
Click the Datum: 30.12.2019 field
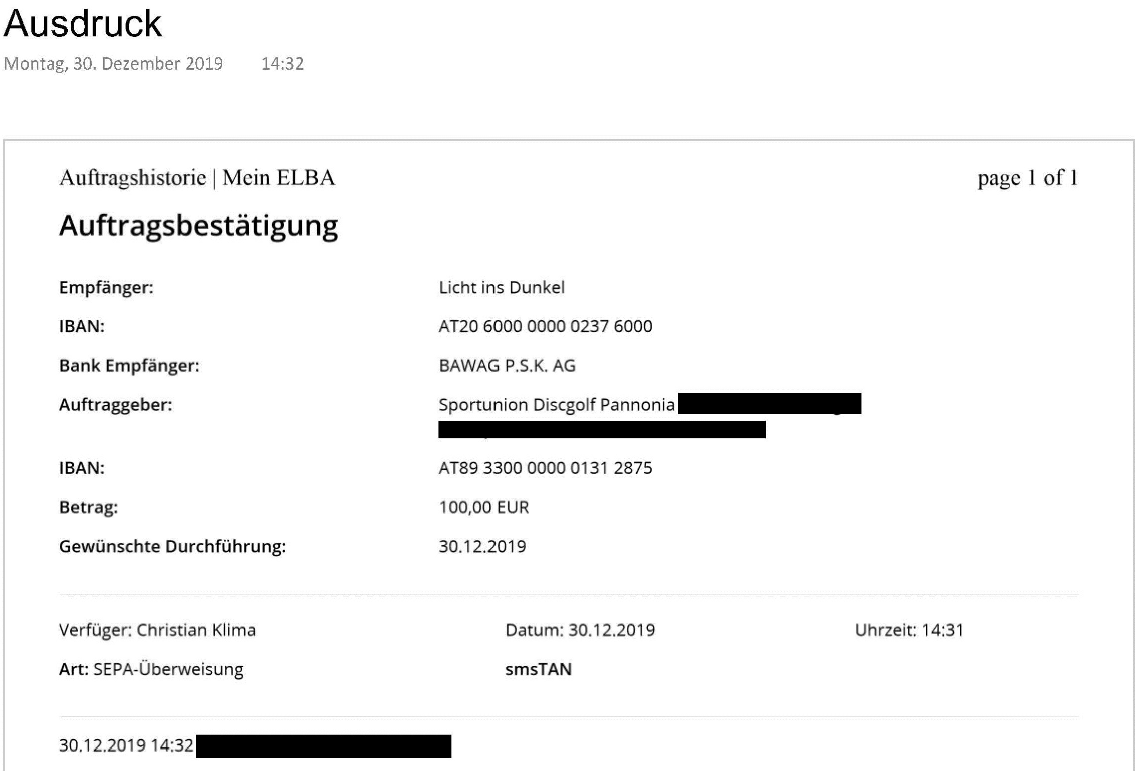580,630
